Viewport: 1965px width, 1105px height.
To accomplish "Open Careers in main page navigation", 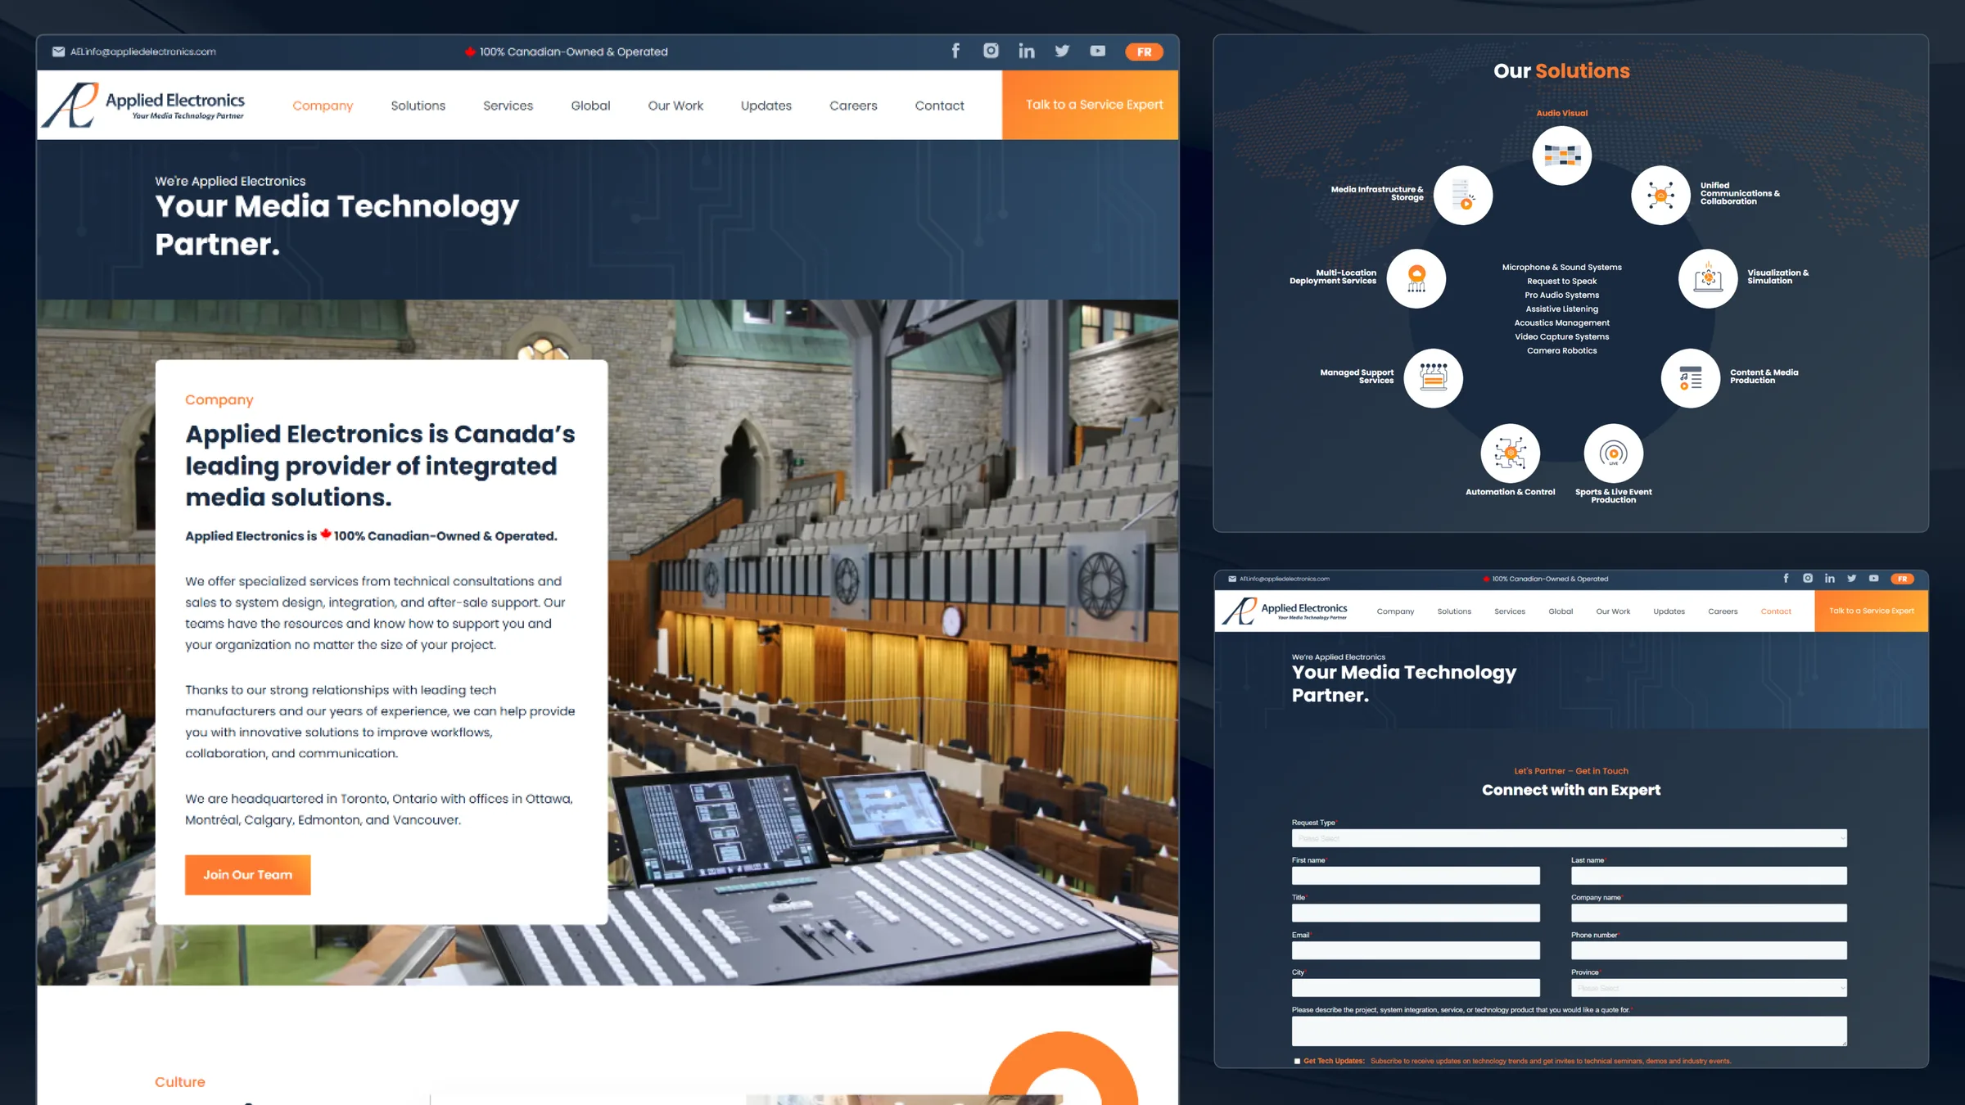I will pyautogui.click(x=853, y=106).
